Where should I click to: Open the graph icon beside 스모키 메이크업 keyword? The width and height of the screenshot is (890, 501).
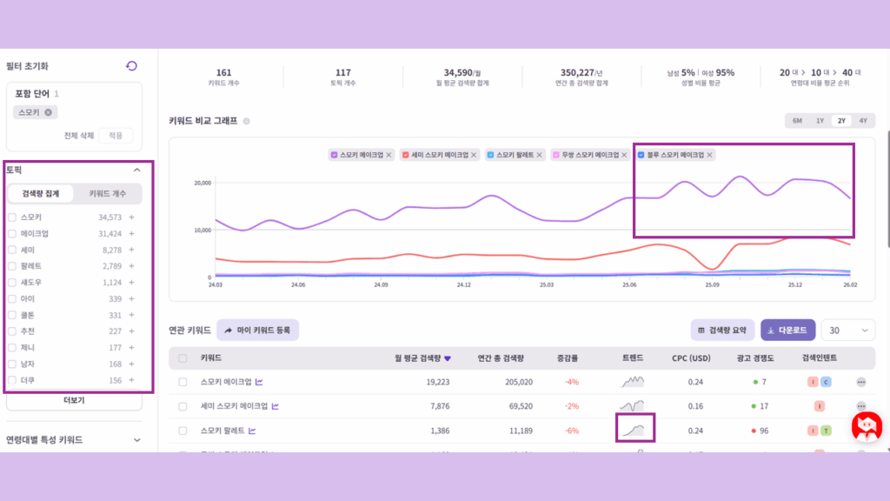coord(259,382)
